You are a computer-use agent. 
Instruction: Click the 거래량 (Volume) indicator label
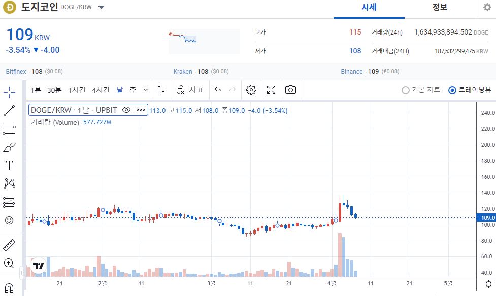(55, 122)
